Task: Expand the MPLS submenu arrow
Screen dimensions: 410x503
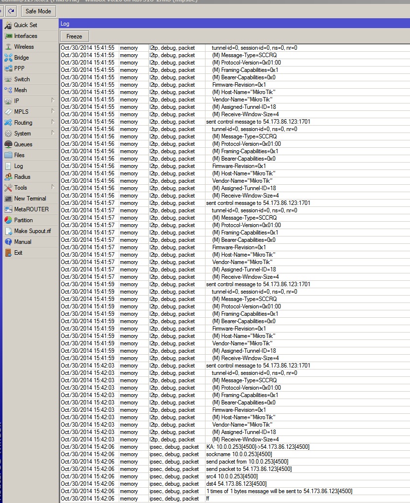Action: [53, 111]
